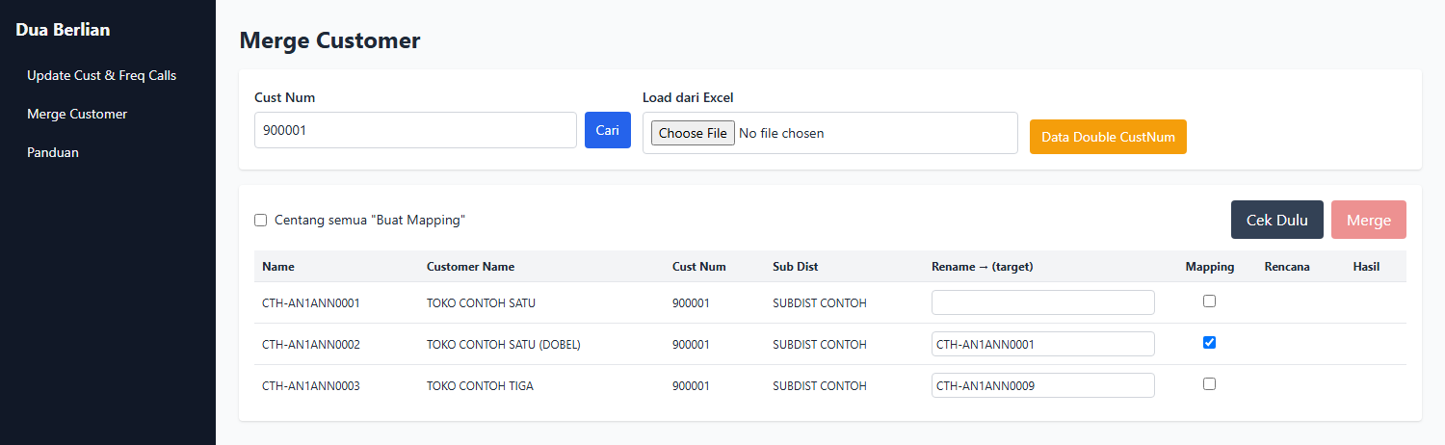The image size is (1445, 445).
Task: Click the No file chosen text
Action: click(781, 133)
